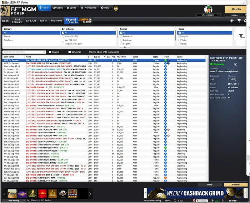Show previous casino games with left arrow
Viewport: 250px width, 203px height.
[x=4, y=194]
